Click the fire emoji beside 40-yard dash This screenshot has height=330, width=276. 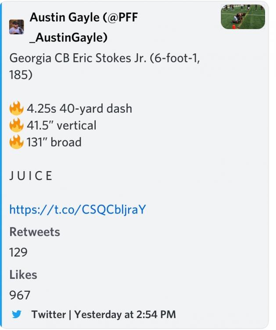point(16,108)
